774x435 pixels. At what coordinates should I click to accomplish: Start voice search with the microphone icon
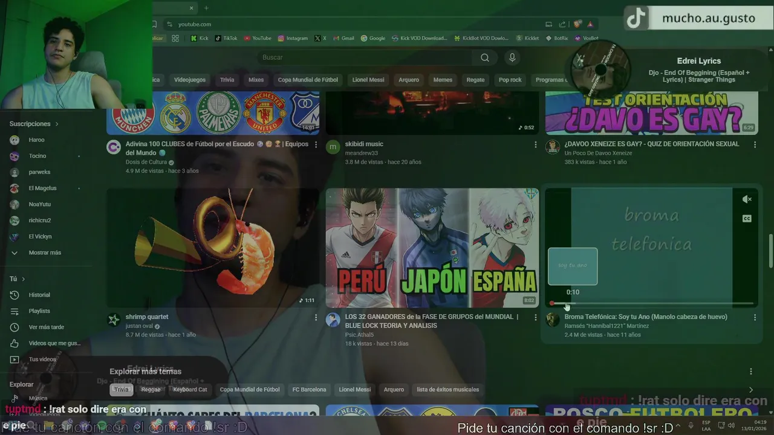[512, 57]
